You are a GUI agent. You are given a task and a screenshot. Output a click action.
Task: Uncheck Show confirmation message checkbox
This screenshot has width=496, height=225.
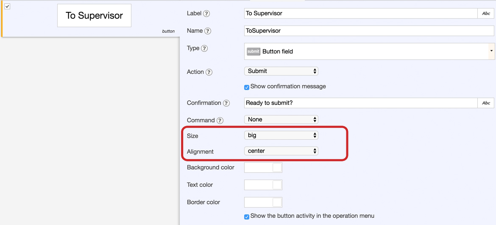click(x=247, y=87)
